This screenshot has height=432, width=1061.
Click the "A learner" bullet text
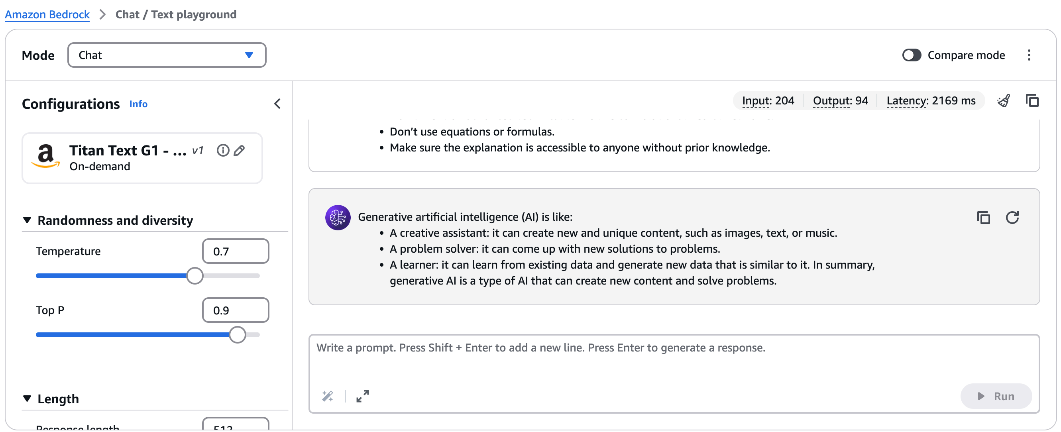(x=632, y=273)
